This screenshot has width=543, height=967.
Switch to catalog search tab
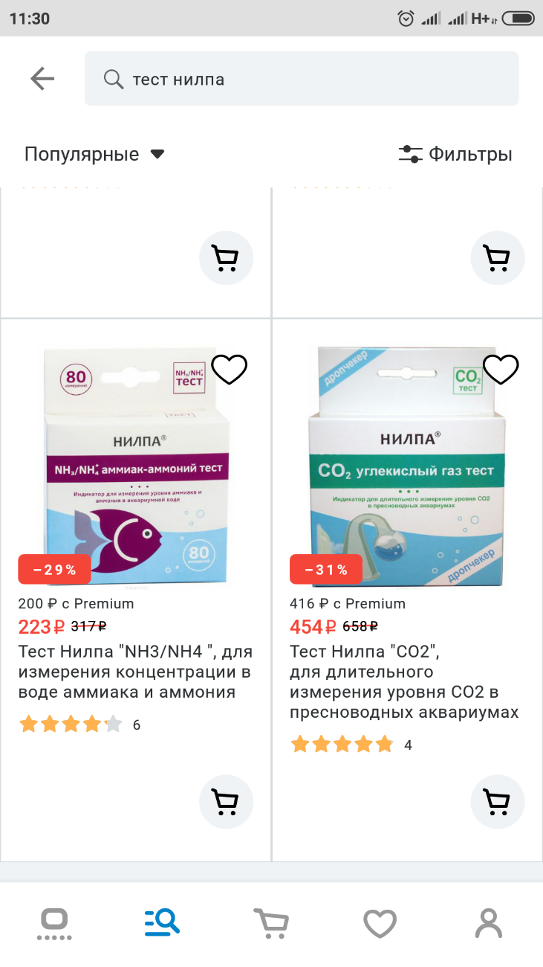point(163,924)
